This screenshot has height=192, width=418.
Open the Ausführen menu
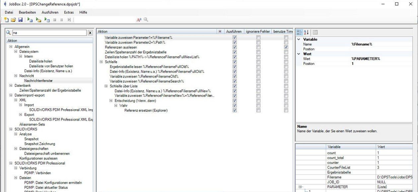50,12
